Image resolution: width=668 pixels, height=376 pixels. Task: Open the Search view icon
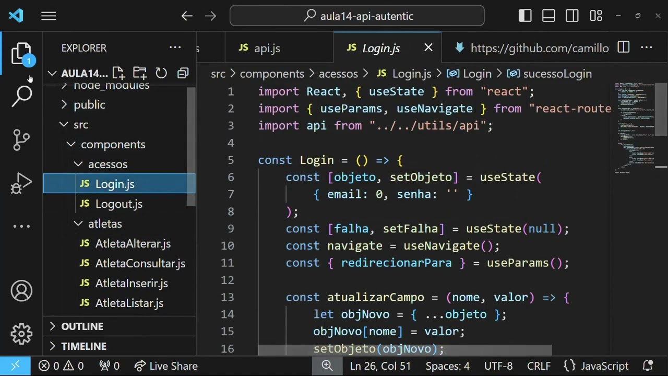click(x=22, y=96)
